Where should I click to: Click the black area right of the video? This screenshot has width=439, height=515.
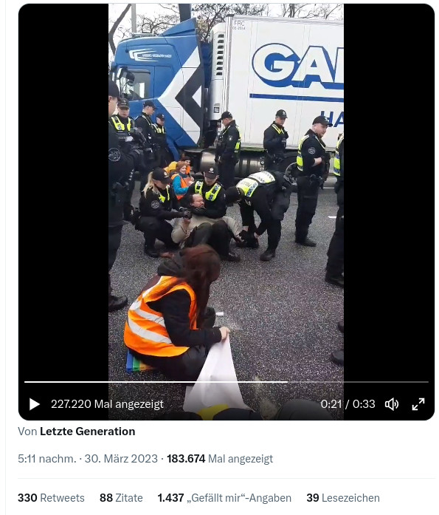click(x=389, y=197)
